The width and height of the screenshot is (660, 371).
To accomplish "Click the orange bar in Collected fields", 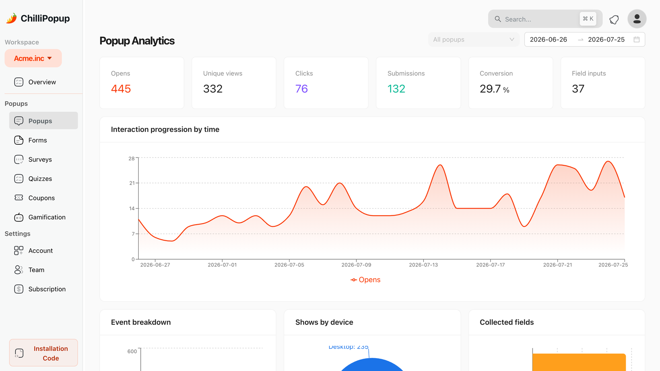I will coord(579,362).
